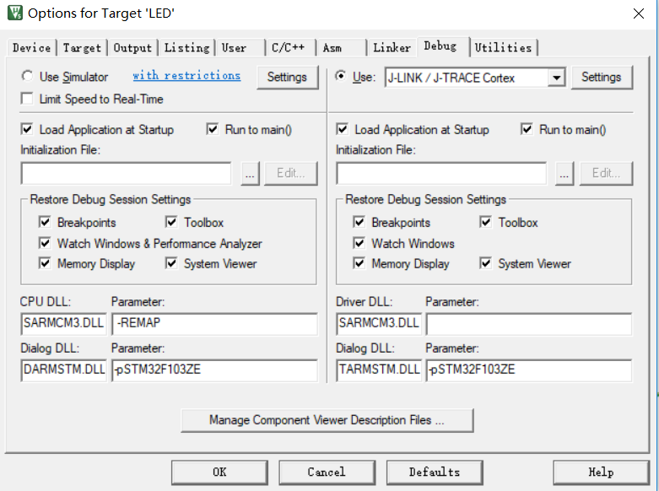Screen dimensions: 659x491
Task: Open the User tab
Action: (x=240, y=48)
